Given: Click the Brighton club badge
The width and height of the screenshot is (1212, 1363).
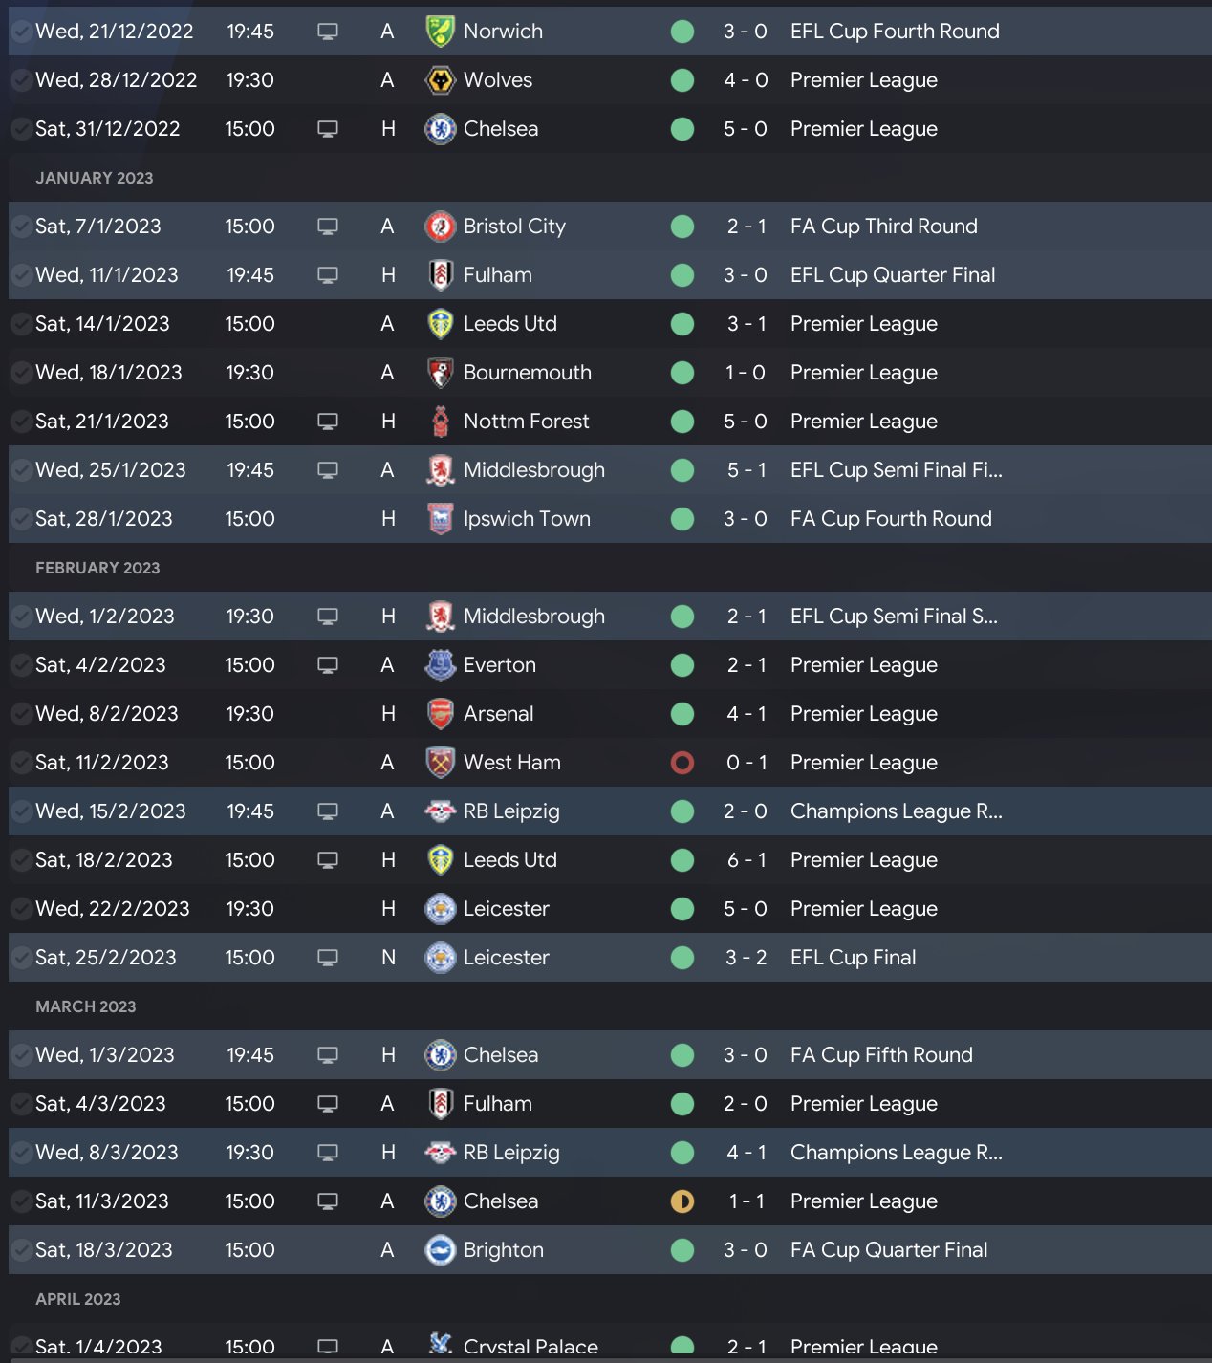Looking at the screenshot, I should [440, 1250].
